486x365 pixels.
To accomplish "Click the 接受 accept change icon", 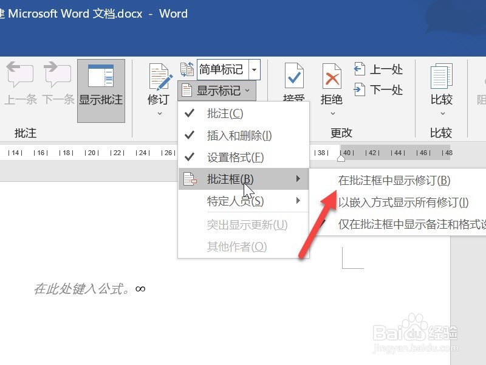I will (294, 77).
